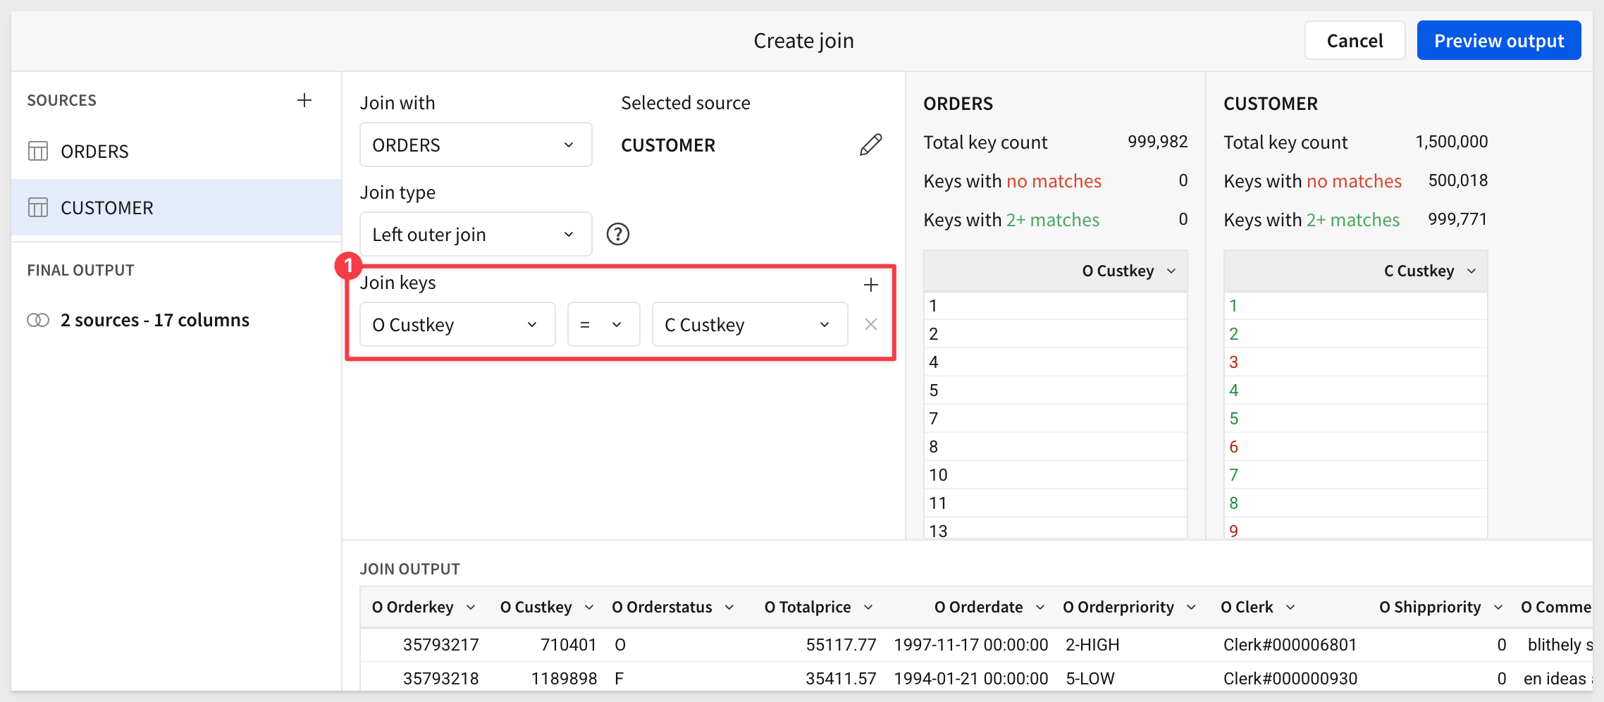Open the Join with ORDERS dropdown
The width and height of the screenshot is (1604, 702).
[476, 144]
